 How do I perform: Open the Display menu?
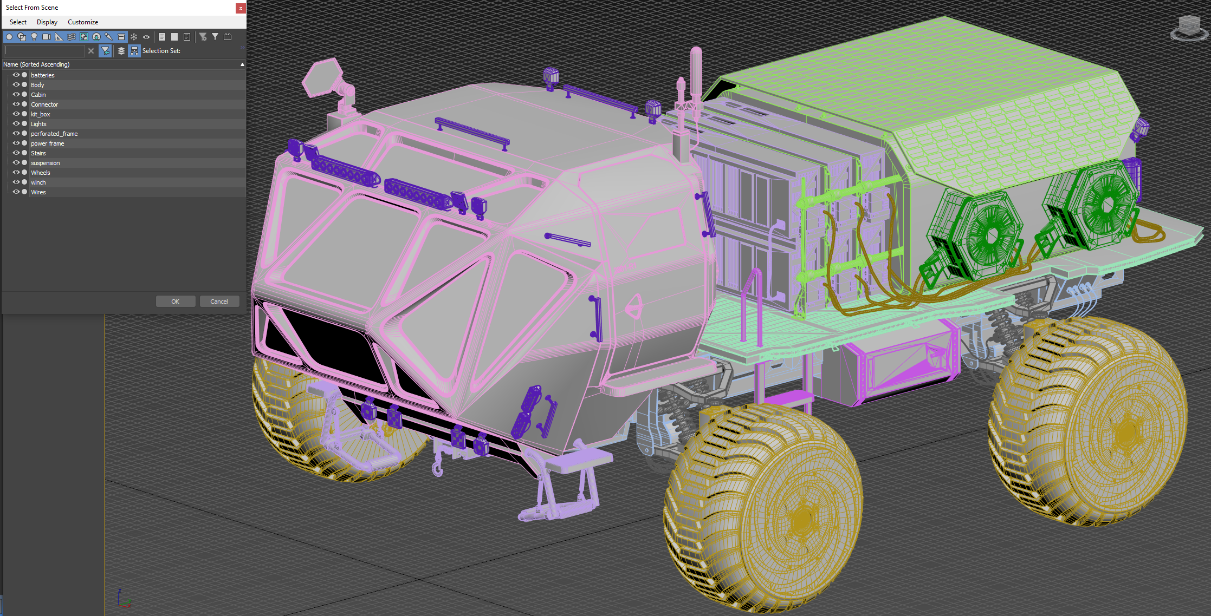click(x=47, y=22)
